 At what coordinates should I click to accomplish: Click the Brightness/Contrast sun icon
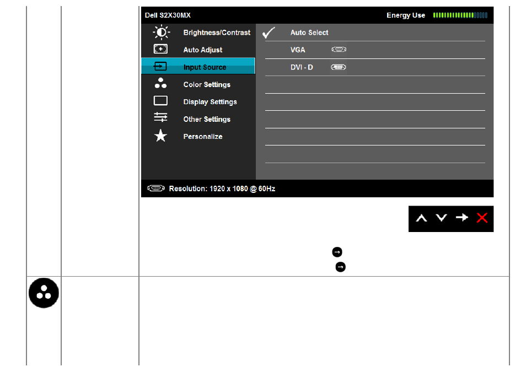(x=162, y=32)
